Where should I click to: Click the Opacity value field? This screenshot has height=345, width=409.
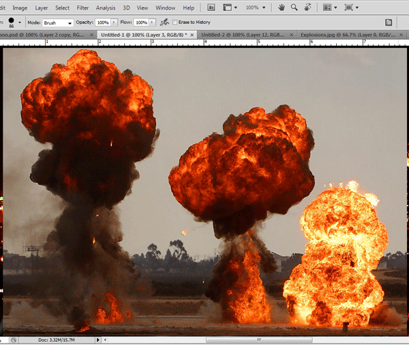[102, 23]
